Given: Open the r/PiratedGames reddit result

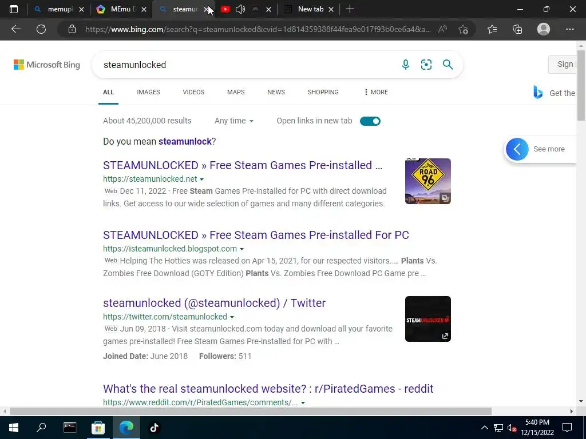Looking at the screenshot, I should pos(268,389).
